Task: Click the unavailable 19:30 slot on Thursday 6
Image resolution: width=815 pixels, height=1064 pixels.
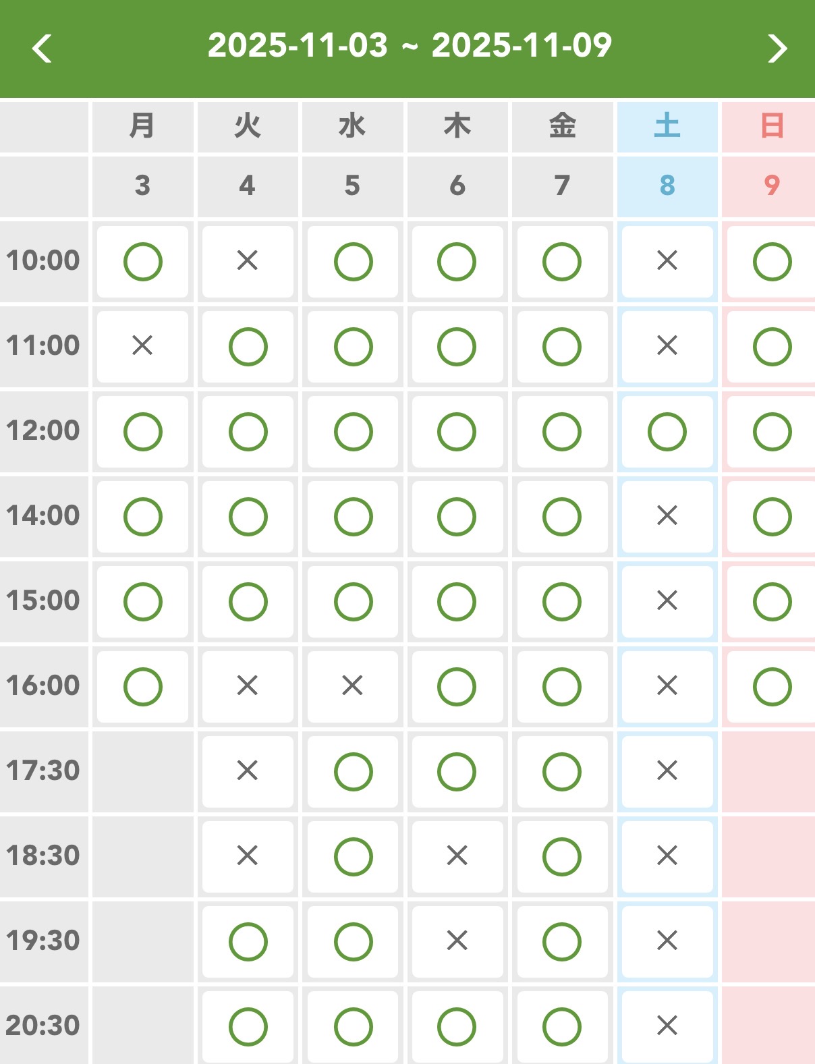Action: (457, 940)
